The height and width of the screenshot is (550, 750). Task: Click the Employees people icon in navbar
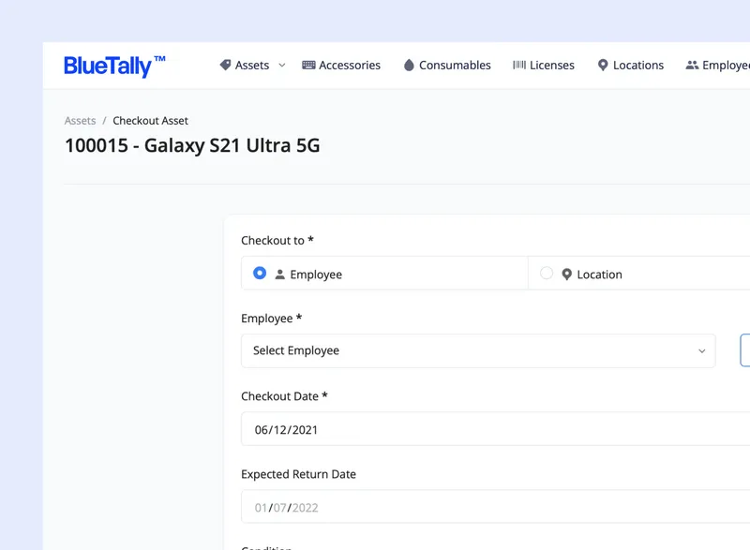(x=692, y=65)
